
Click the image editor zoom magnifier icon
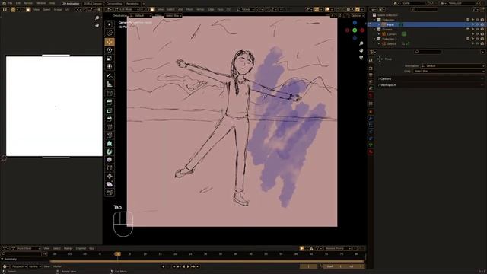click(x=97, y=18)
